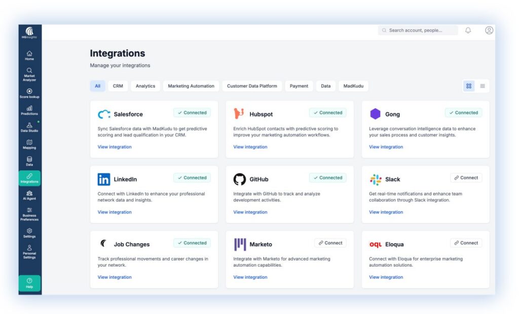
Task: View integration for Job Changes
Action: pyautogui.click(x=115, y=277)
